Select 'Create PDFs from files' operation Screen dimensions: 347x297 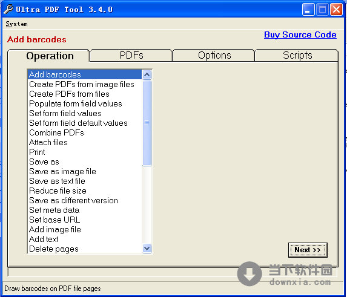(x=85, y=94)
